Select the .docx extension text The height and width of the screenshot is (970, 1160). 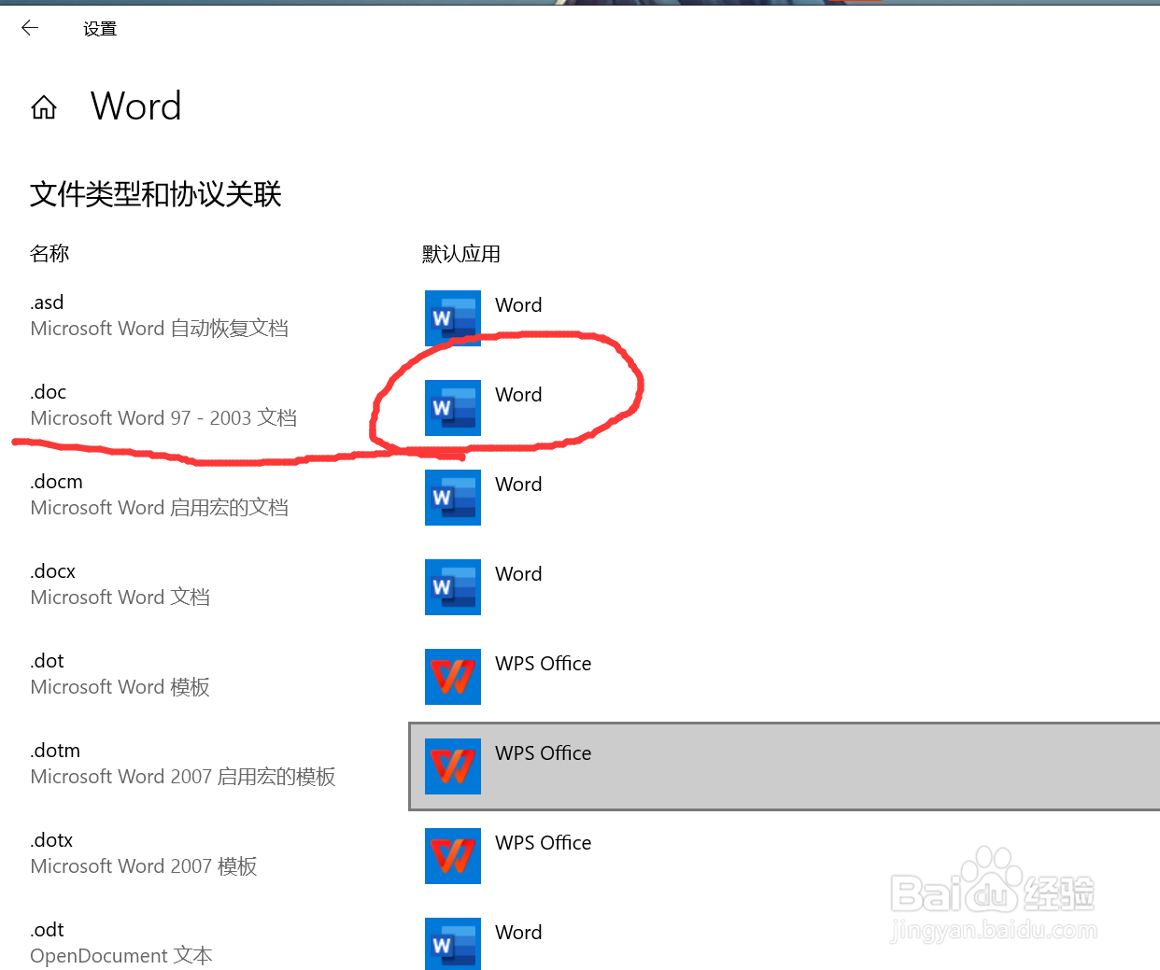[52, 571]
